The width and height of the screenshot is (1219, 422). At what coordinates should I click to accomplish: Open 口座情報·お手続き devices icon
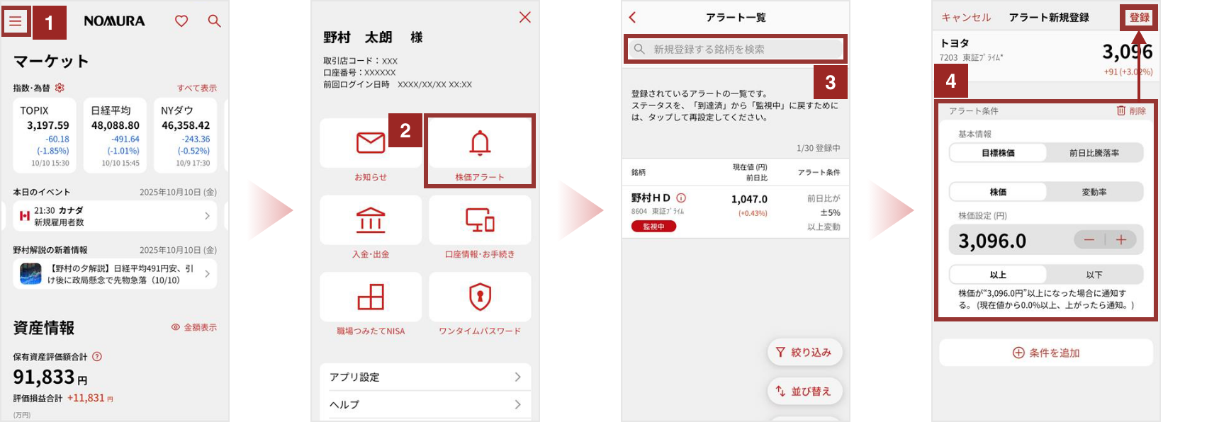point(480,220)
